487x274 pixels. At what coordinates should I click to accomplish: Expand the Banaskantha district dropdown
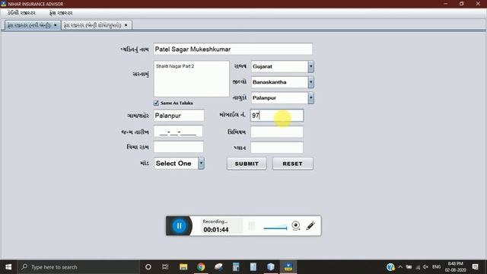tap(310, 82)
